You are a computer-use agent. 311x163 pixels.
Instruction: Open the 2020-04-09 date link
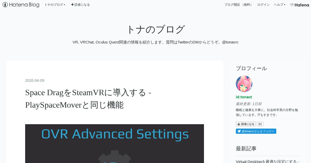point(35,80)
